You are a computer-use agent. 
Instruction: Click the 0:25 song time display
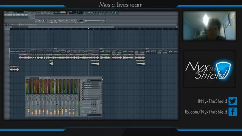point(45,13)
